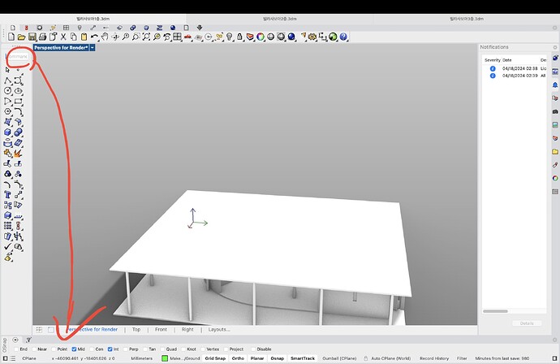Screen dimensions: 560x364
Task: Toggle the Point osnap checkbox
Action: 53,349
